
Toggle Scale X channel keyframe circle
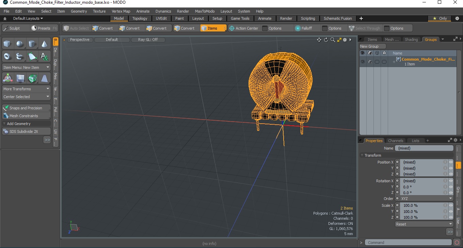397,205
